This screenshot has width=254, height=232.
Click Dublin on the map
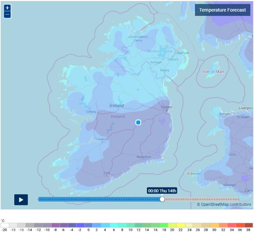(167, 107)
